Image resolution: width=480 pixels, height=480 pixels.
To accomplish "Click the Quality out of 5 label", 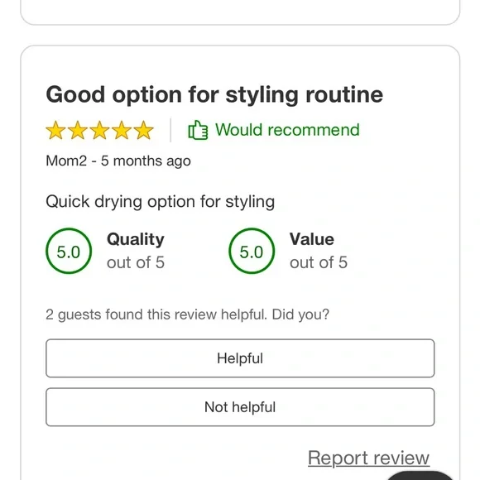I will pos(136,251).
